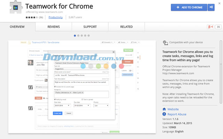223x139 pixels.
Task: Click the Fork button in repo header
Action: (134, 42)
